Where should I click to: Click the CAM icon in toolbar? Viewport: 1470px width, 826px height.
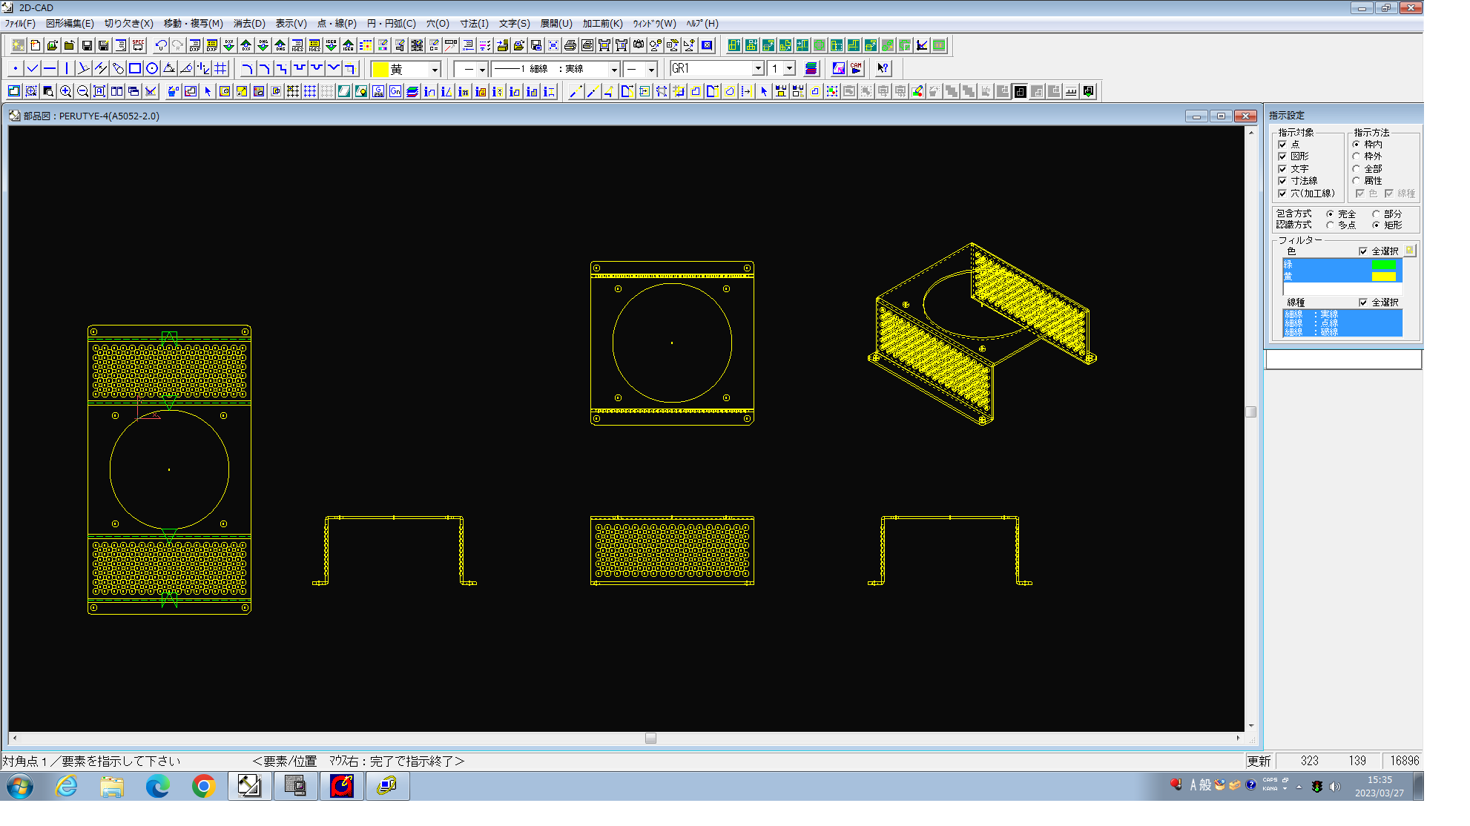856,69
